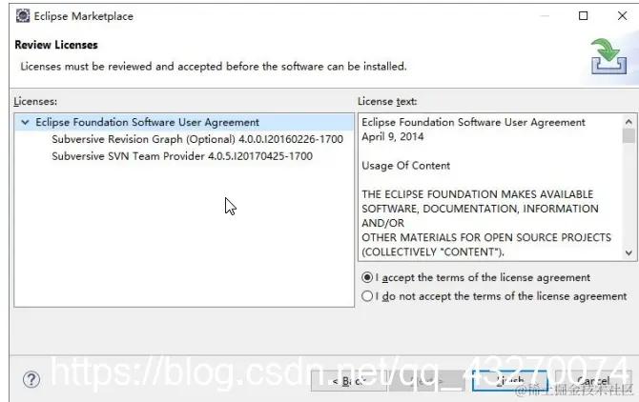Click the license text scroll up arrow
Viewport: 639px width, 402px height.
629,122
